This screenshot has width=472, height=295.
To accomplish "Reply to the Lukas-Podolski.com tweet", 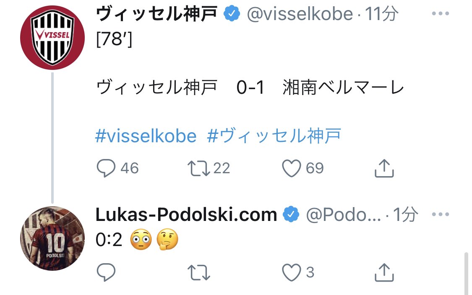I will pyautogui.click(x=106, y=272).
